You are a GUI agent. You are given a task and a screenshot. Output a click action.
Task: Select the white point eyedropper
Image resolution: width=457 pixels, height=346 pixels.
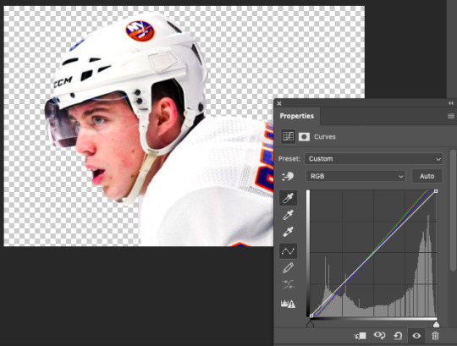point(289,232)
